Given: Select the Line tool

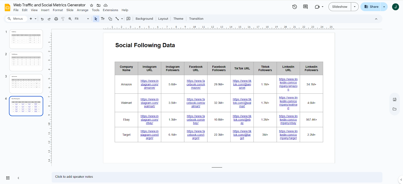Looking at the screenshot, I should pos(117,19).
